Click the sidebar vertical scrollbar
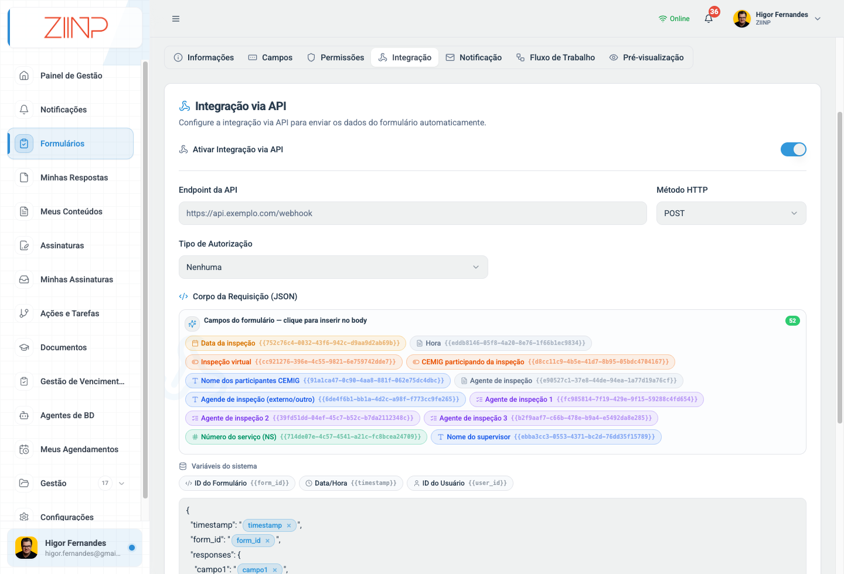The image size is (844, 574). (x=145, y=280)
